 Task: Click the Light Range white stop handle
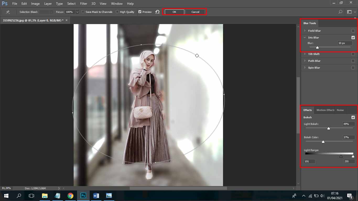353,157
